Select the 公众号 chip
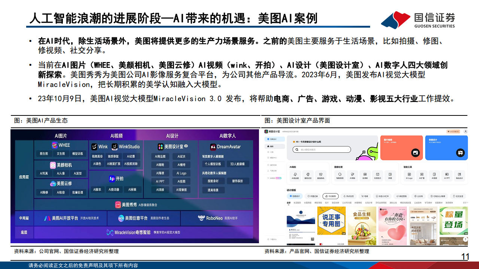Screen dimensions: 479x269 418,196
